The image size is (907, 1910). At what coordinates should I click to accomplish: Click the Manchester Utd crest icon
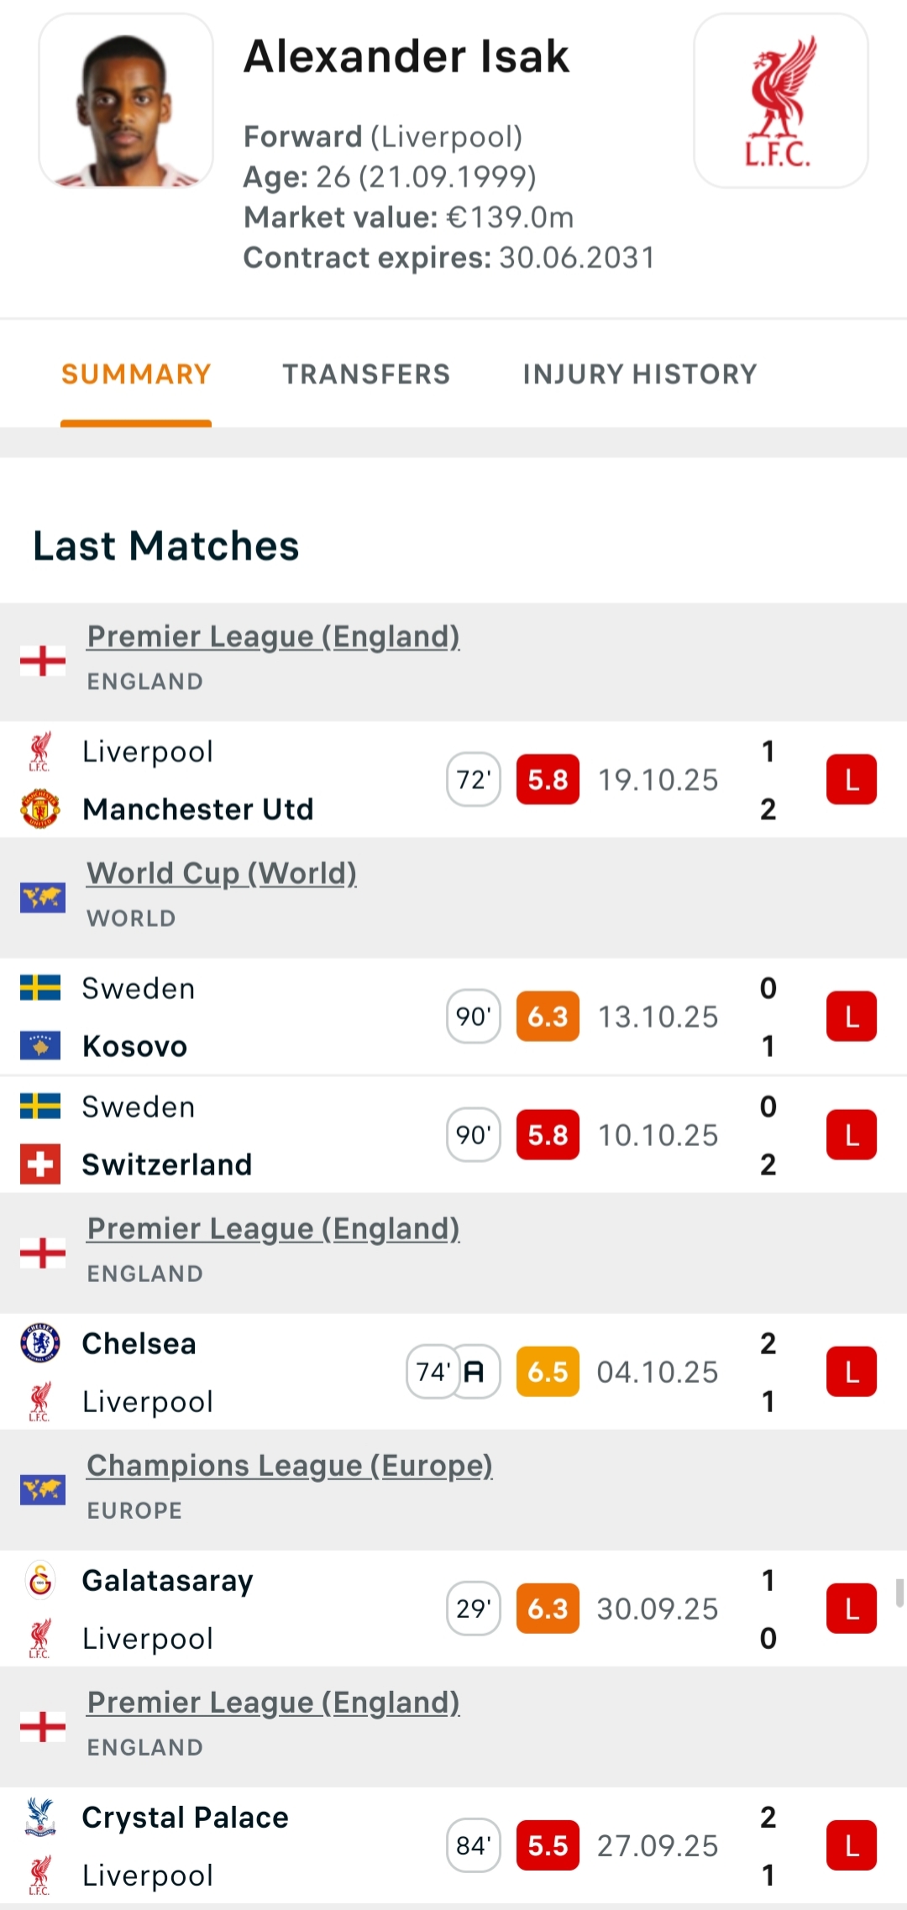(40, 808)
